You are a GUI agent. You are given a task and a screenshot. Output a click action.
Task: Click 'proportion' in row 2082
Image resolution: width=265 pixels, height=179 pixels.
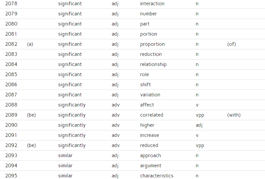coord(152,44)
